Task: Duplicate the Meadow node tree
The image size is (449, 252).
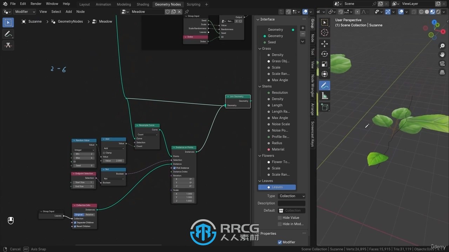Action: coord(174,12)
